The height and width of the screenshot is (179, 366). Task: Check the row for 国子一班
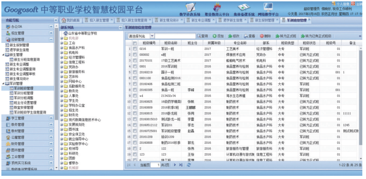[135, 72]
